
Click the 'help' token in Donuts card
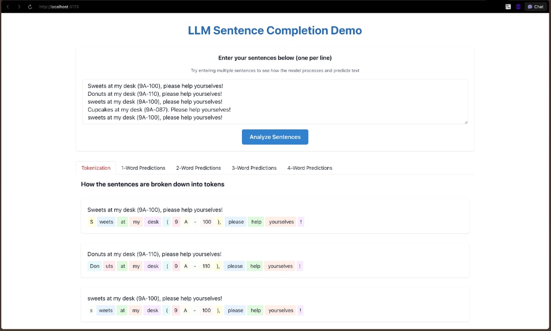(256, 266)
